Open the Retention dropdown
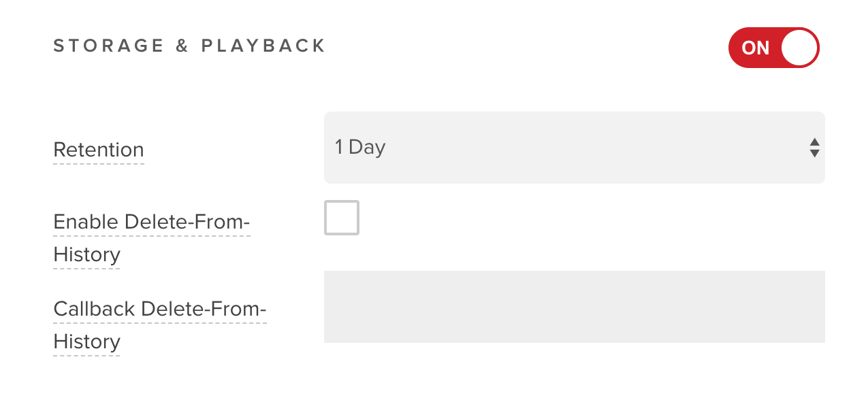The image size is (866, 400). click(574, 148)
